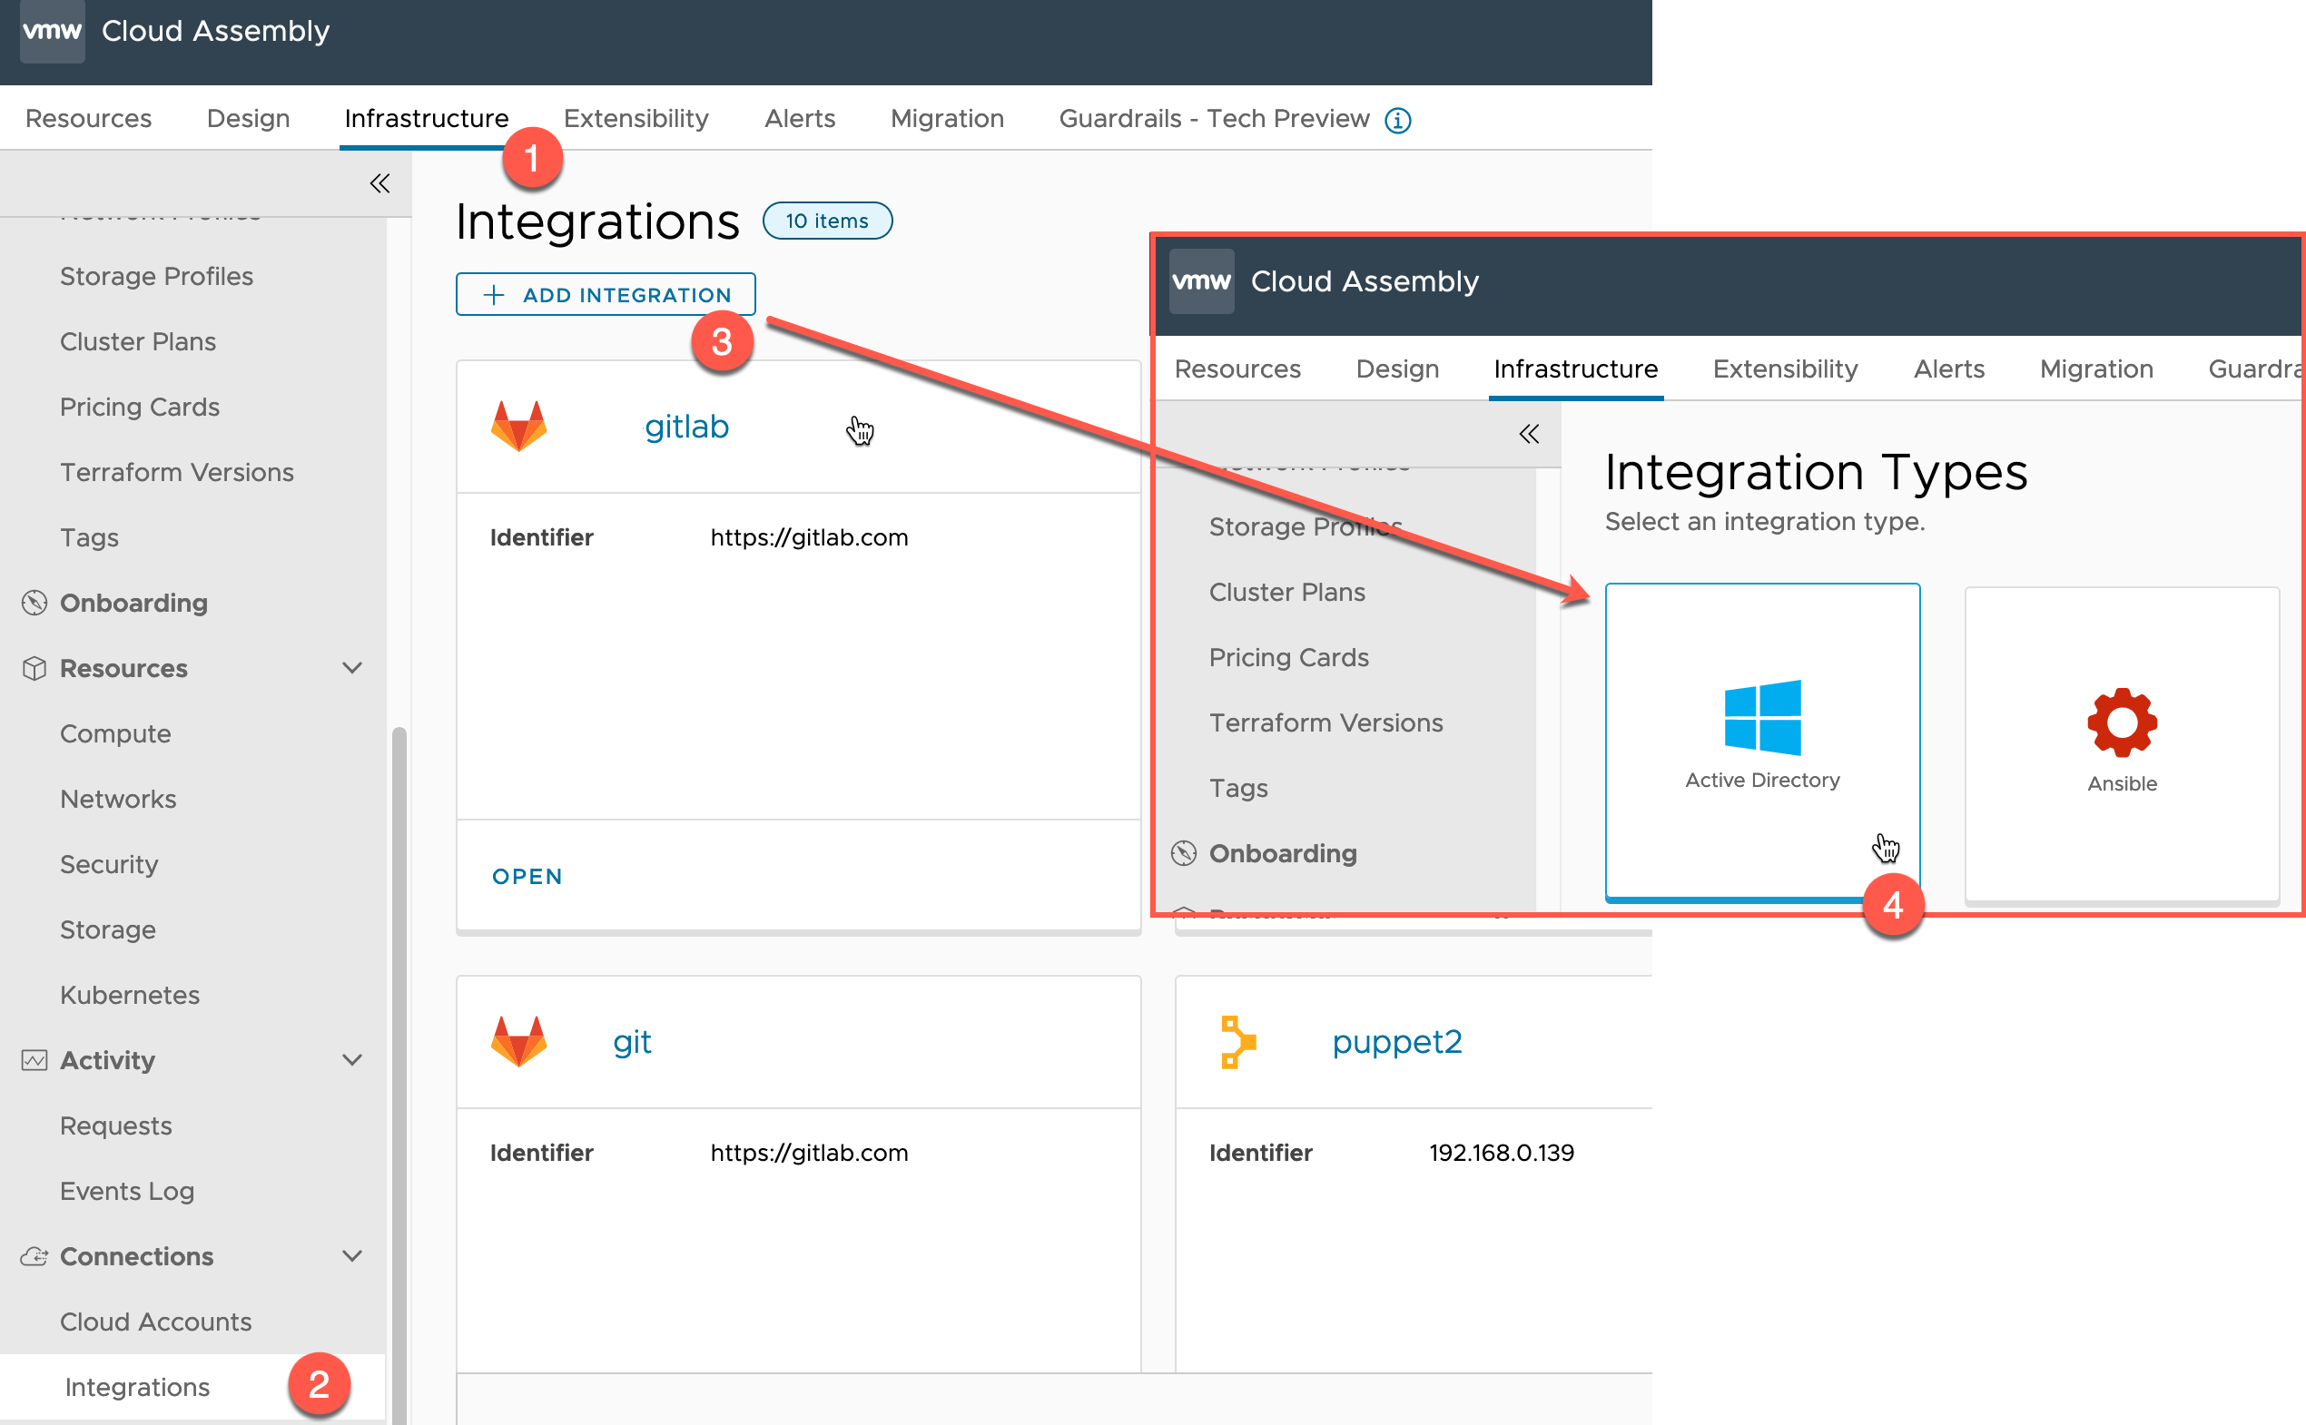Open Terraform Versions in inset window sidebar
This screenshot has width=2306, height=1425.
click(1325, 722)
